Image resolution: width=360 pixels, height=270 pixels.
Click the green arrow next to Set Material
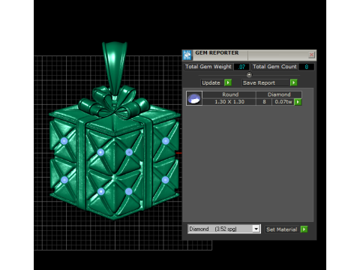304,229
